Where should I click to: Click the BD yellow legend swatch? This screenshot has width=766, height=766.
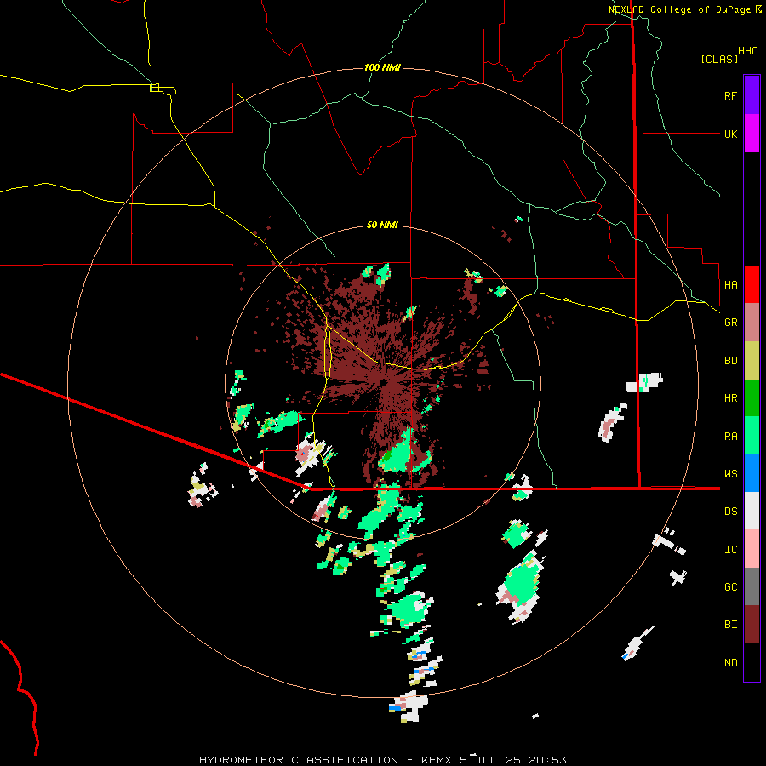click(x=752, y=360)
